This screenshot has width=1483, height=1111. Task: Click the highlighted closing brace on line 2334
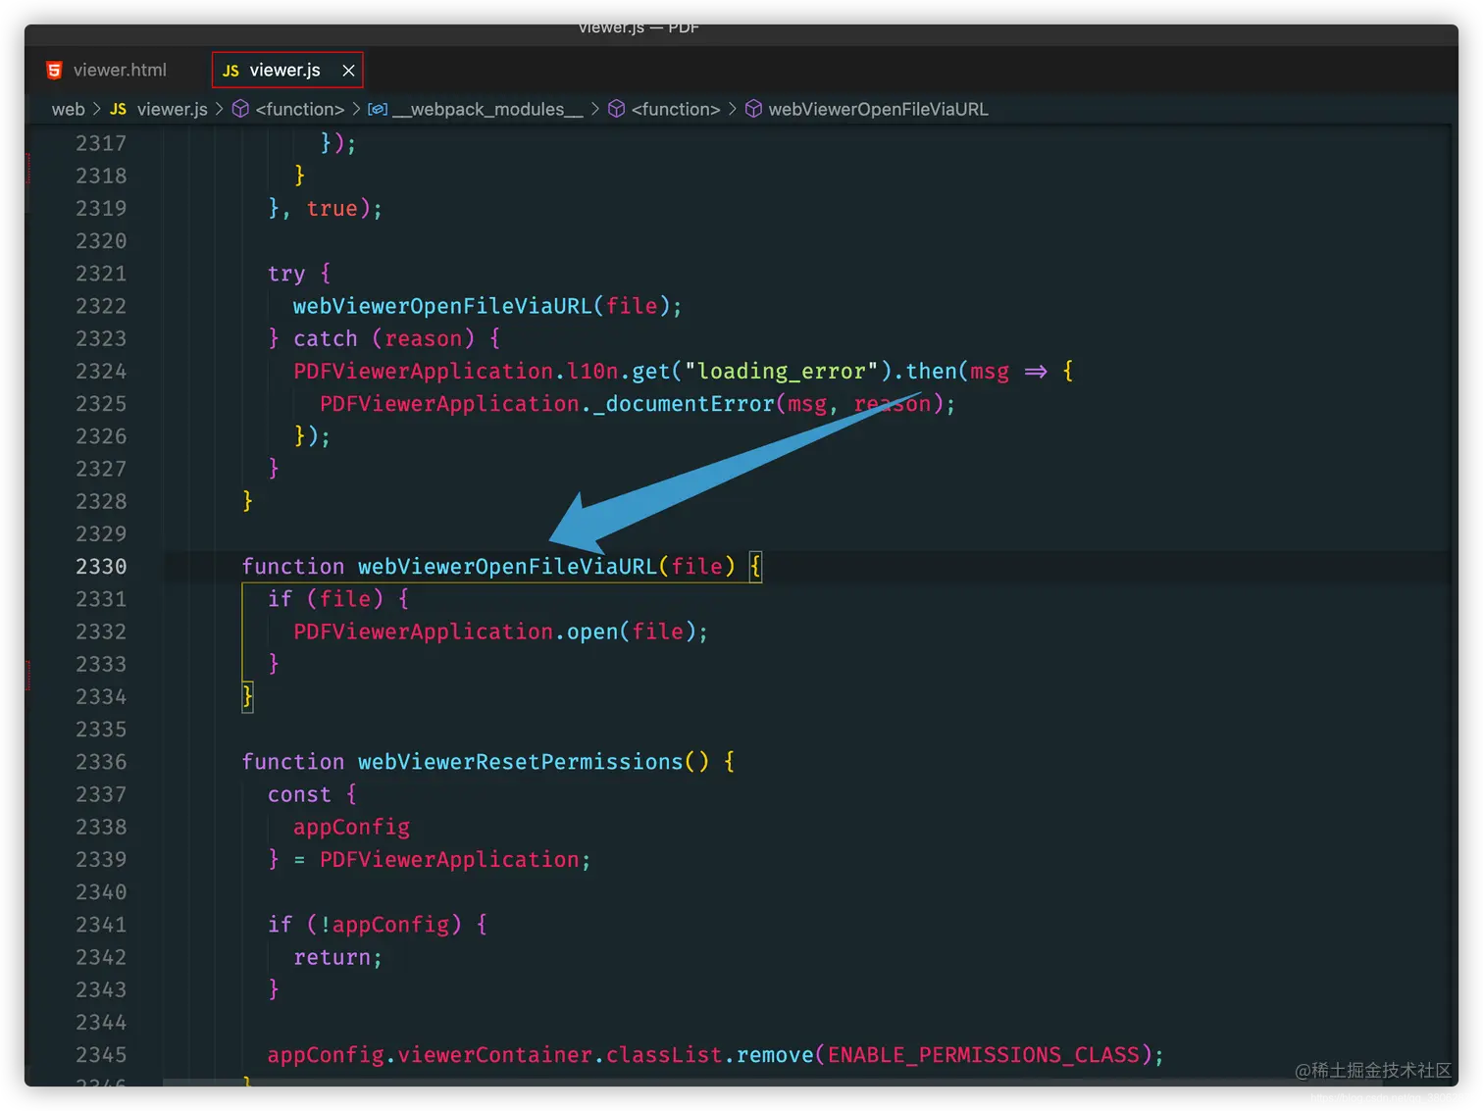tap(248, 697)
